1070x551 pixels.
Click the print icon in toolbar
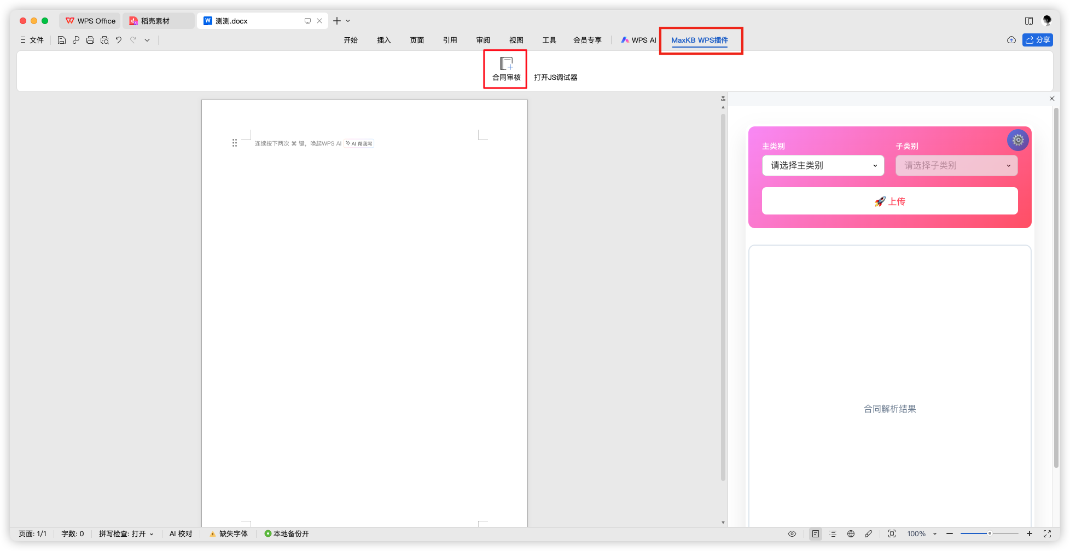coord(90,40)
